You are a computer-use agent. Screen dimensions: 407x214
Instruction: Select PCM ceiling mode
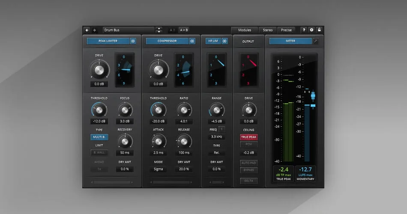(248, 144)
